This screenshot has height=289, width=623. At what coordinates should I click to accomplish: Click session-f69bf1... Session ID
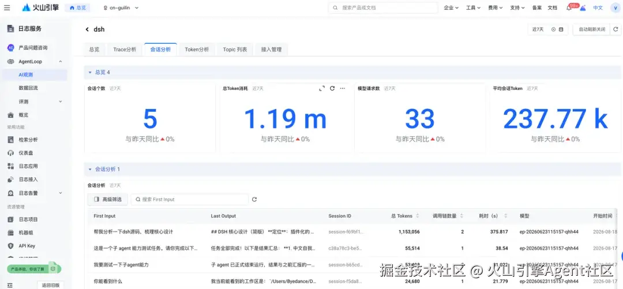pyautogui.click(x=346, y=232)
